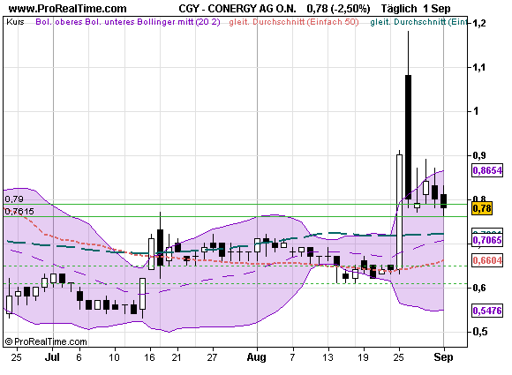Click the Aug month label on time axis

pos(256,357)
